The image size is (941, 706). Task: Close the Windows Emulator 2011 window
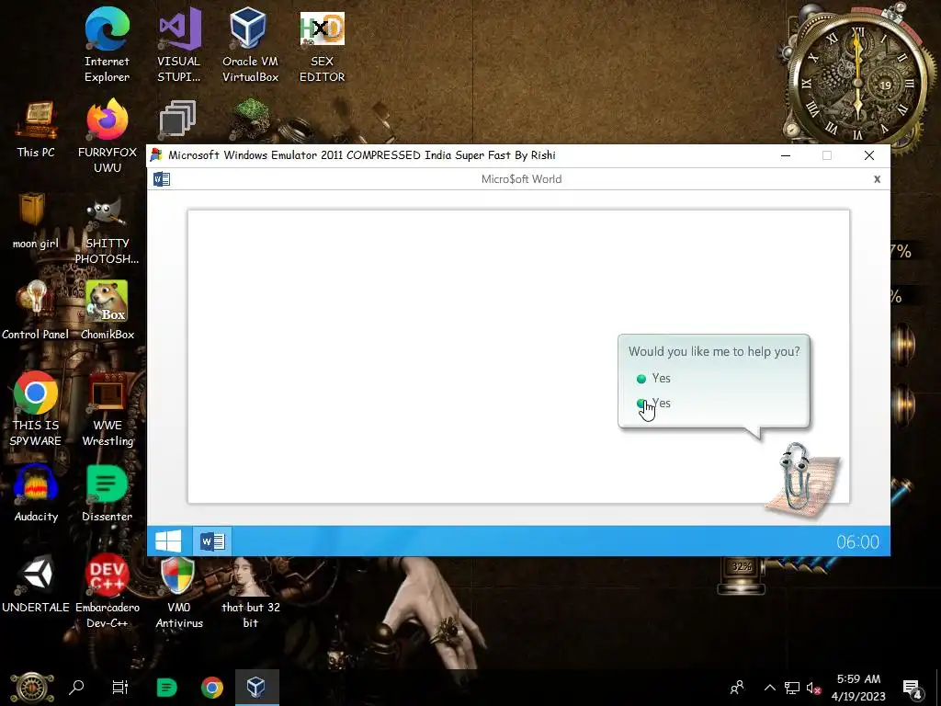[x=869, y=155]
